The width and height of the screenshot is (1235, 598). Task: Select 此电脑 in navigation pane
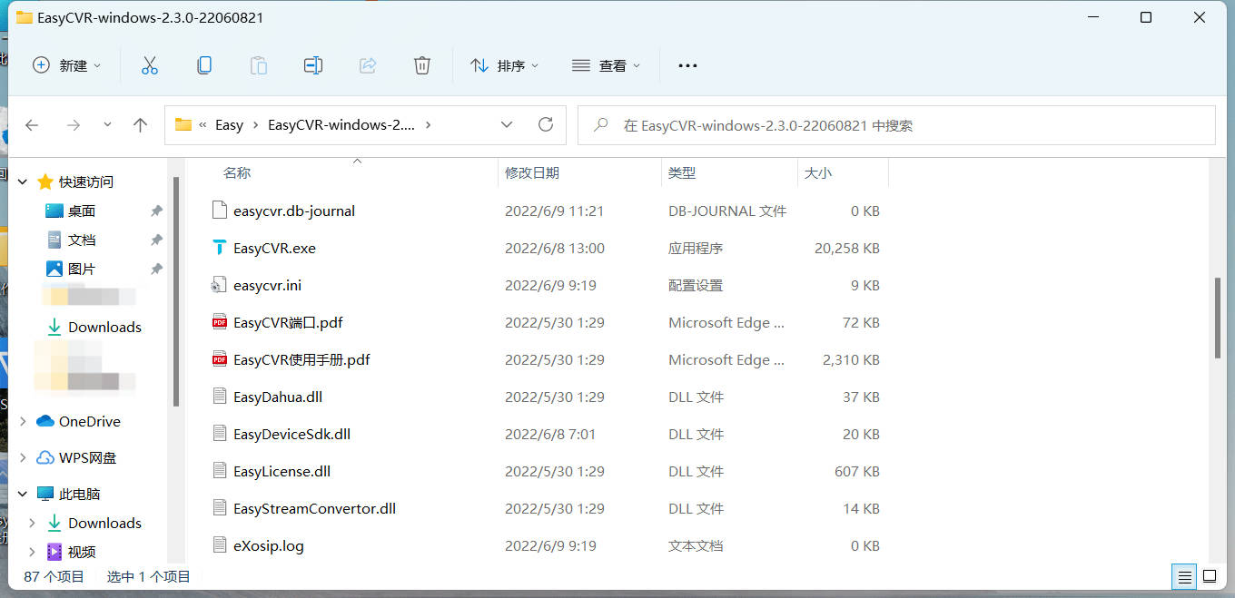click(x=79, y=494)
